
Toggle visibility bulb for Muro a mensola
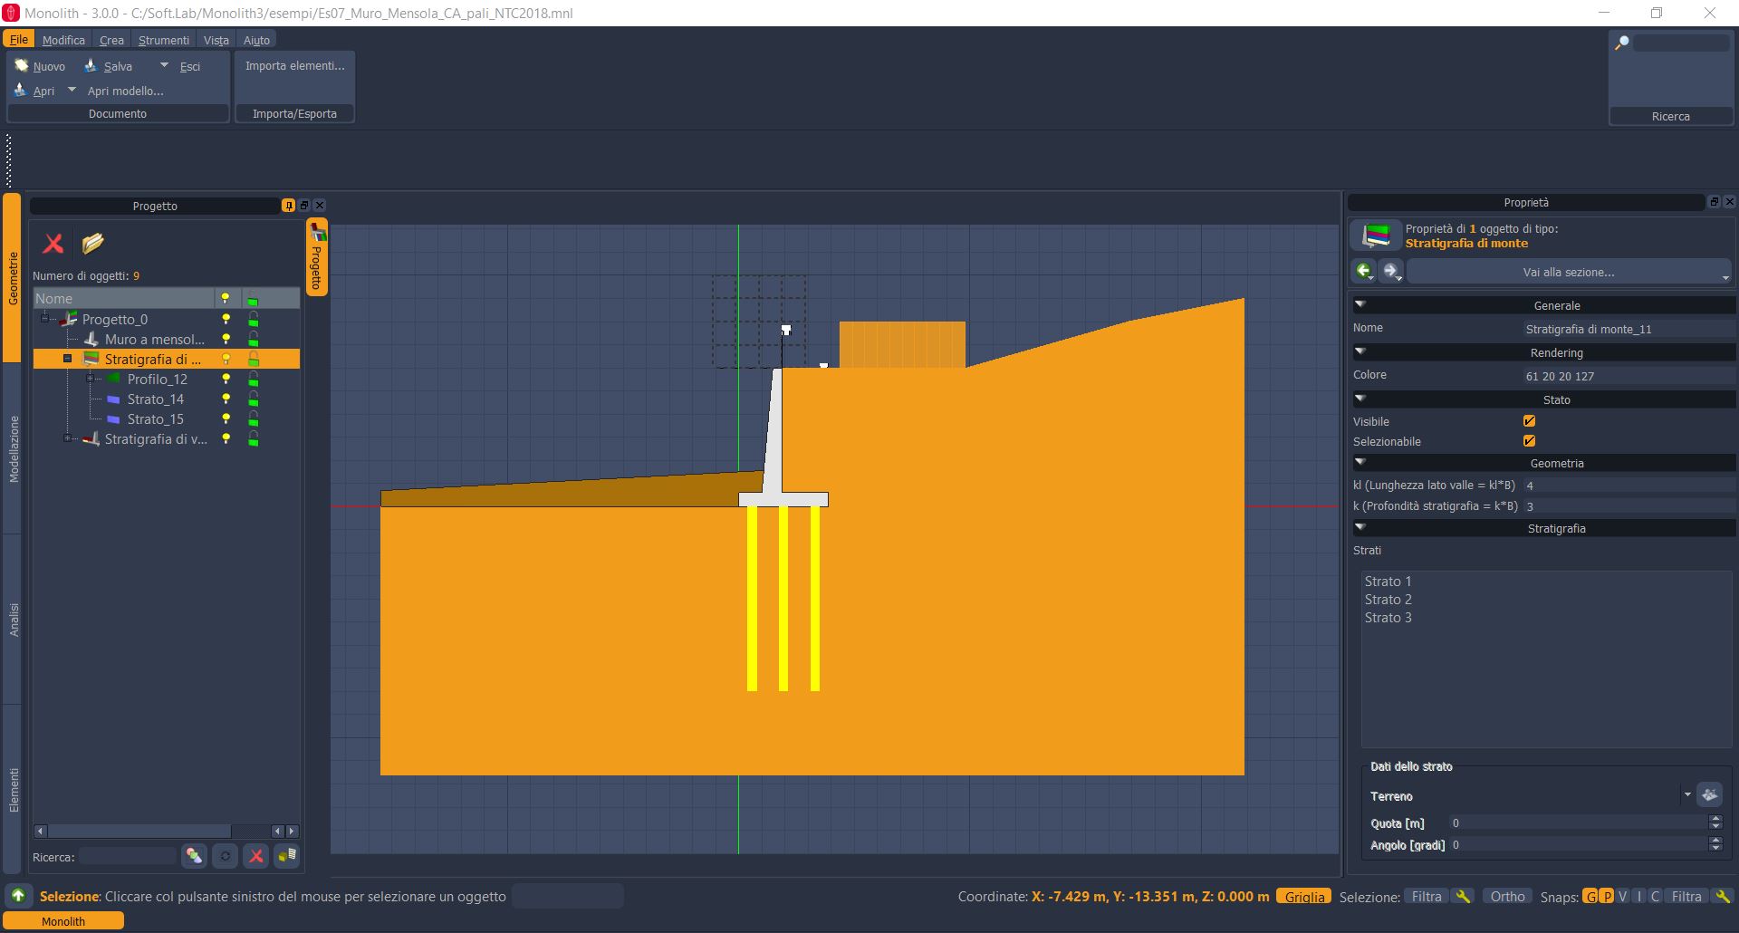(226, 339)
